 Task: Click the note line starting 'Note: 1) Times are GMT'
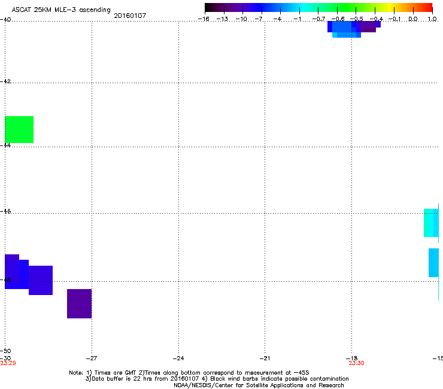(x=189, y=373)
